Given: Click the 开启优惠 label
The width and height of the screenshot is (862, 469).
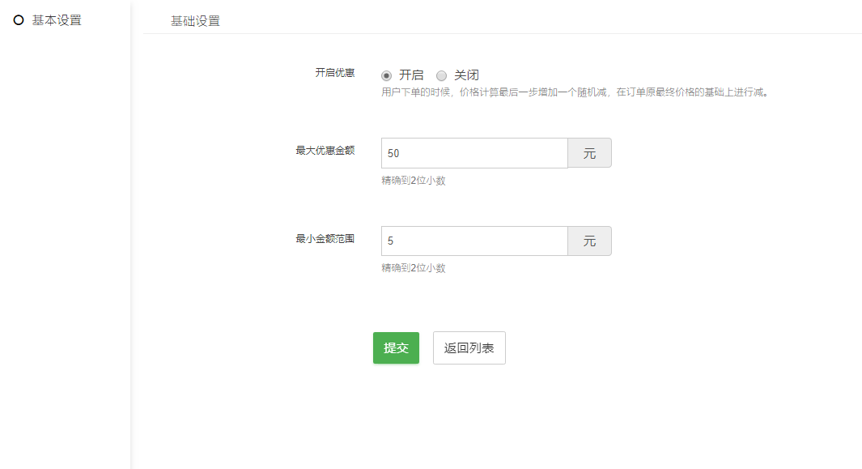Looking at the screenshot, I should point(335,73).
